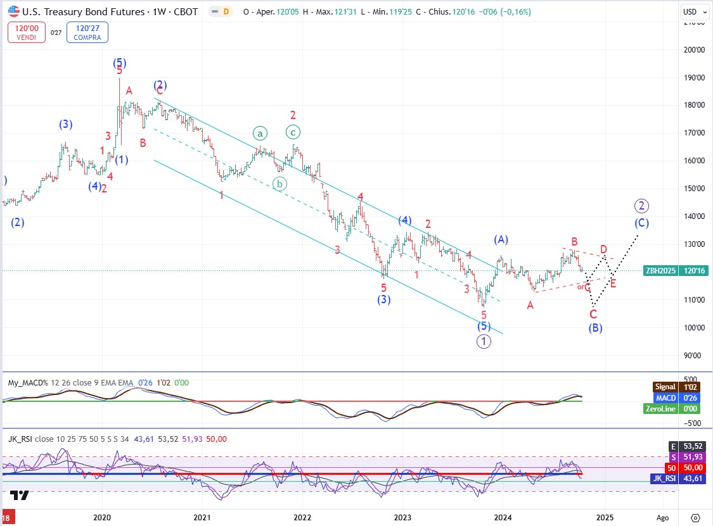Click the opening price O - Aper. 120'05
Image resolution: width=713 pixels, height=526 pixels.
click(271, 12)
